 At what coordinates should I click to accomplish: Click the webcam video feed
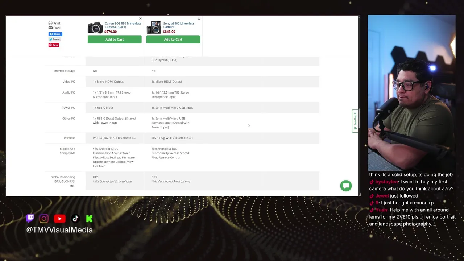click(x=411, y=93)
